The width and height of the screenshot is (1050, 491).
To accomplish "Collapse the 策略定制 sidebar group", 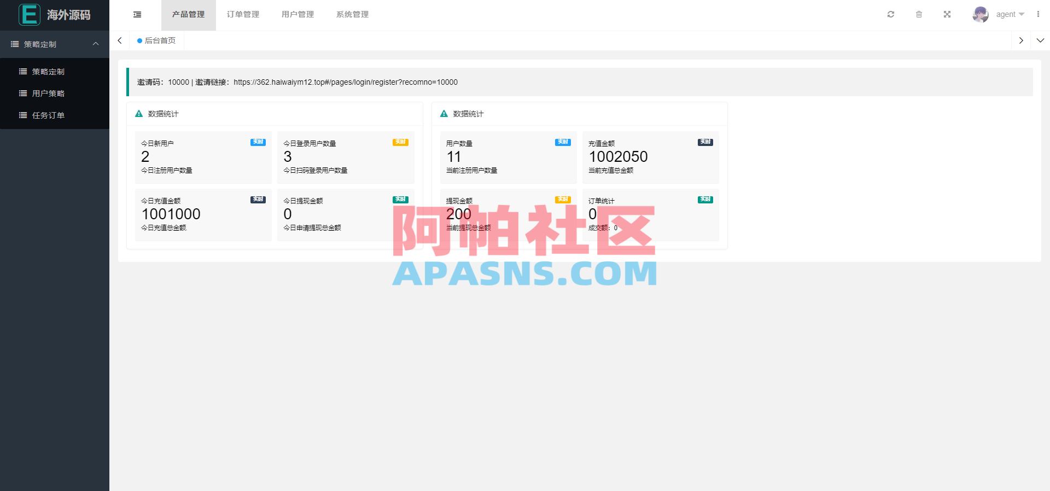I will (55, 44).
